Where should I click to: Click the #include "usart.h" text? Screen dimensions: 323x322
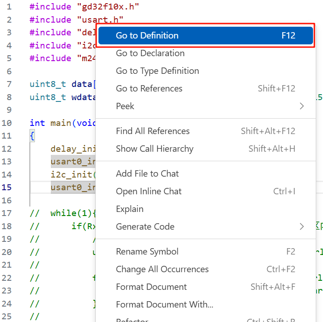coord(76,20)
